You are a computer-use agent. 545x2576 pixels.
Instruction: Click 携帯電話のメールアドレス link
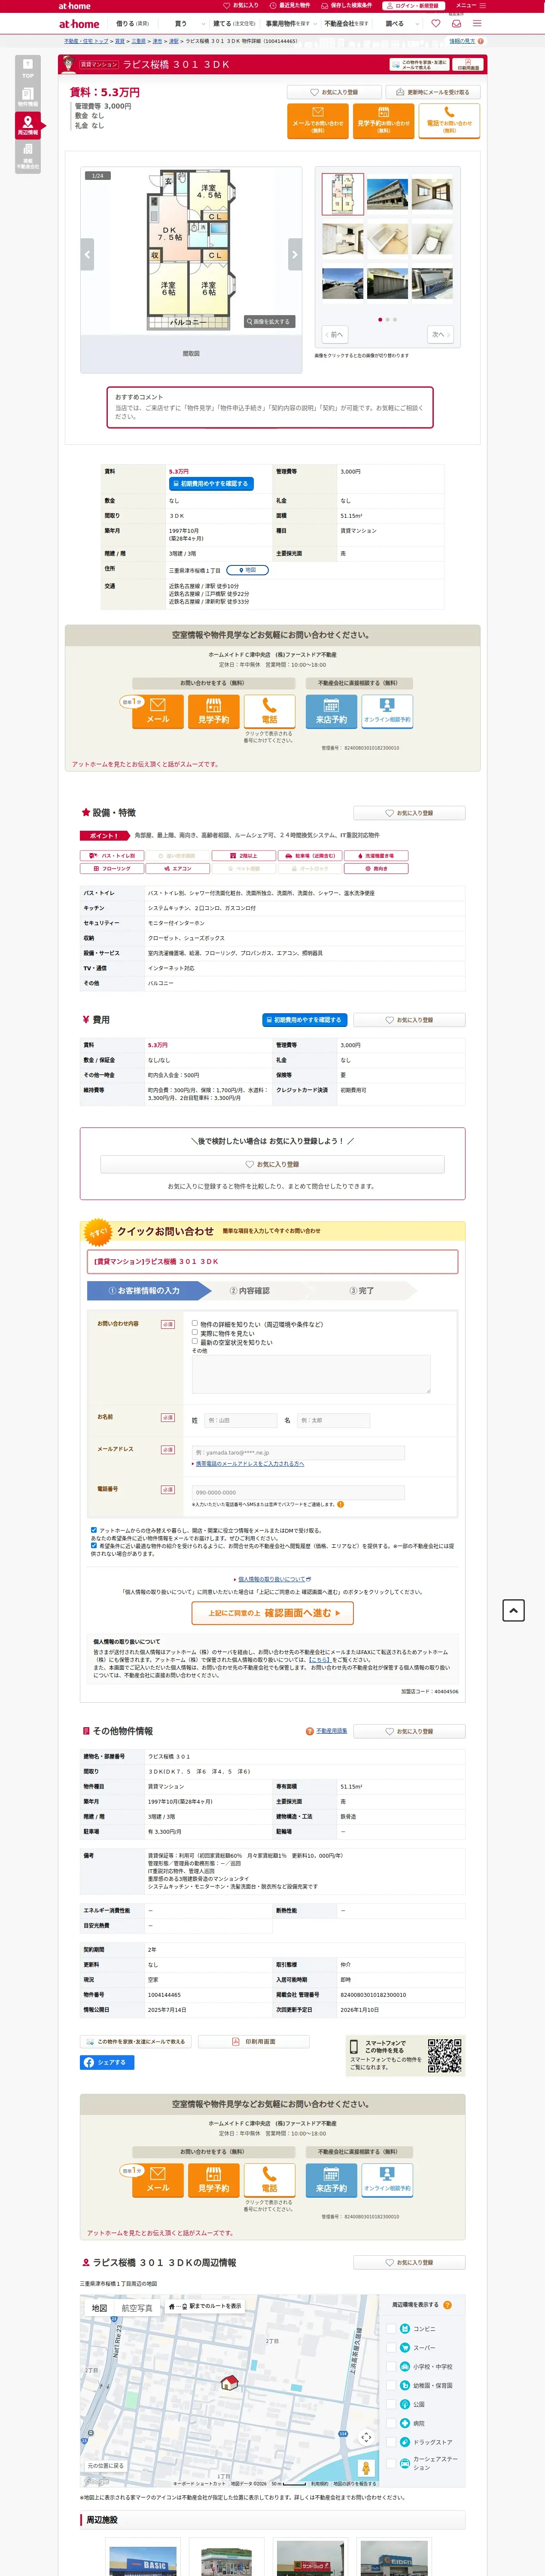(x=249, y=1464)
